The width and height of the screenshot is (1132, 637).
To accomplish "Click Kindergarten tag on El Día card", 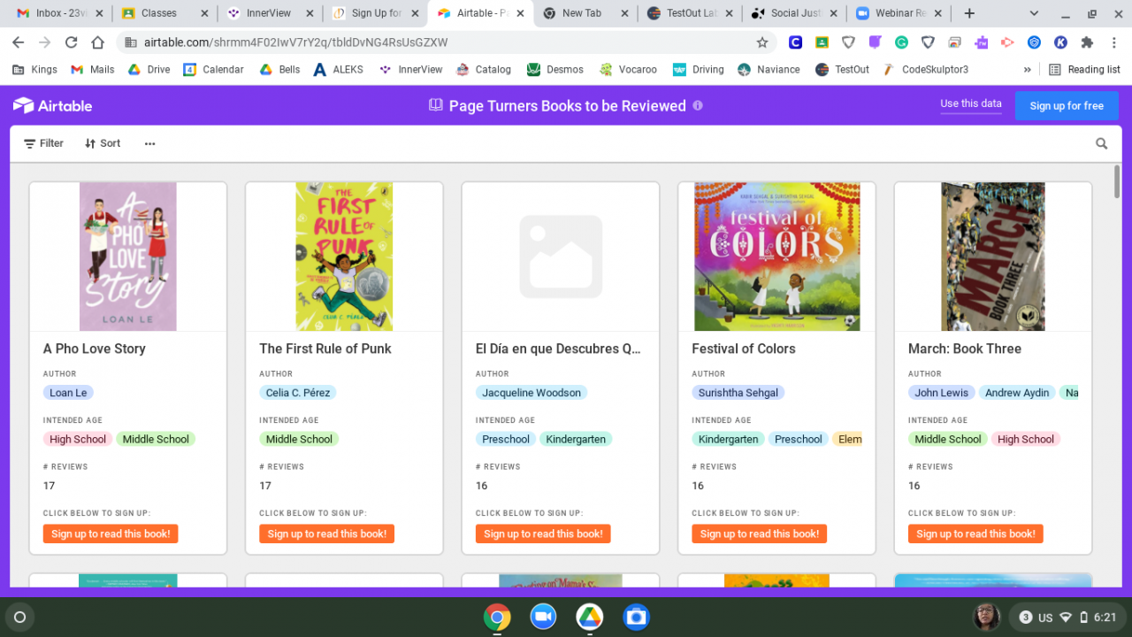I will [x=576, y=439].
